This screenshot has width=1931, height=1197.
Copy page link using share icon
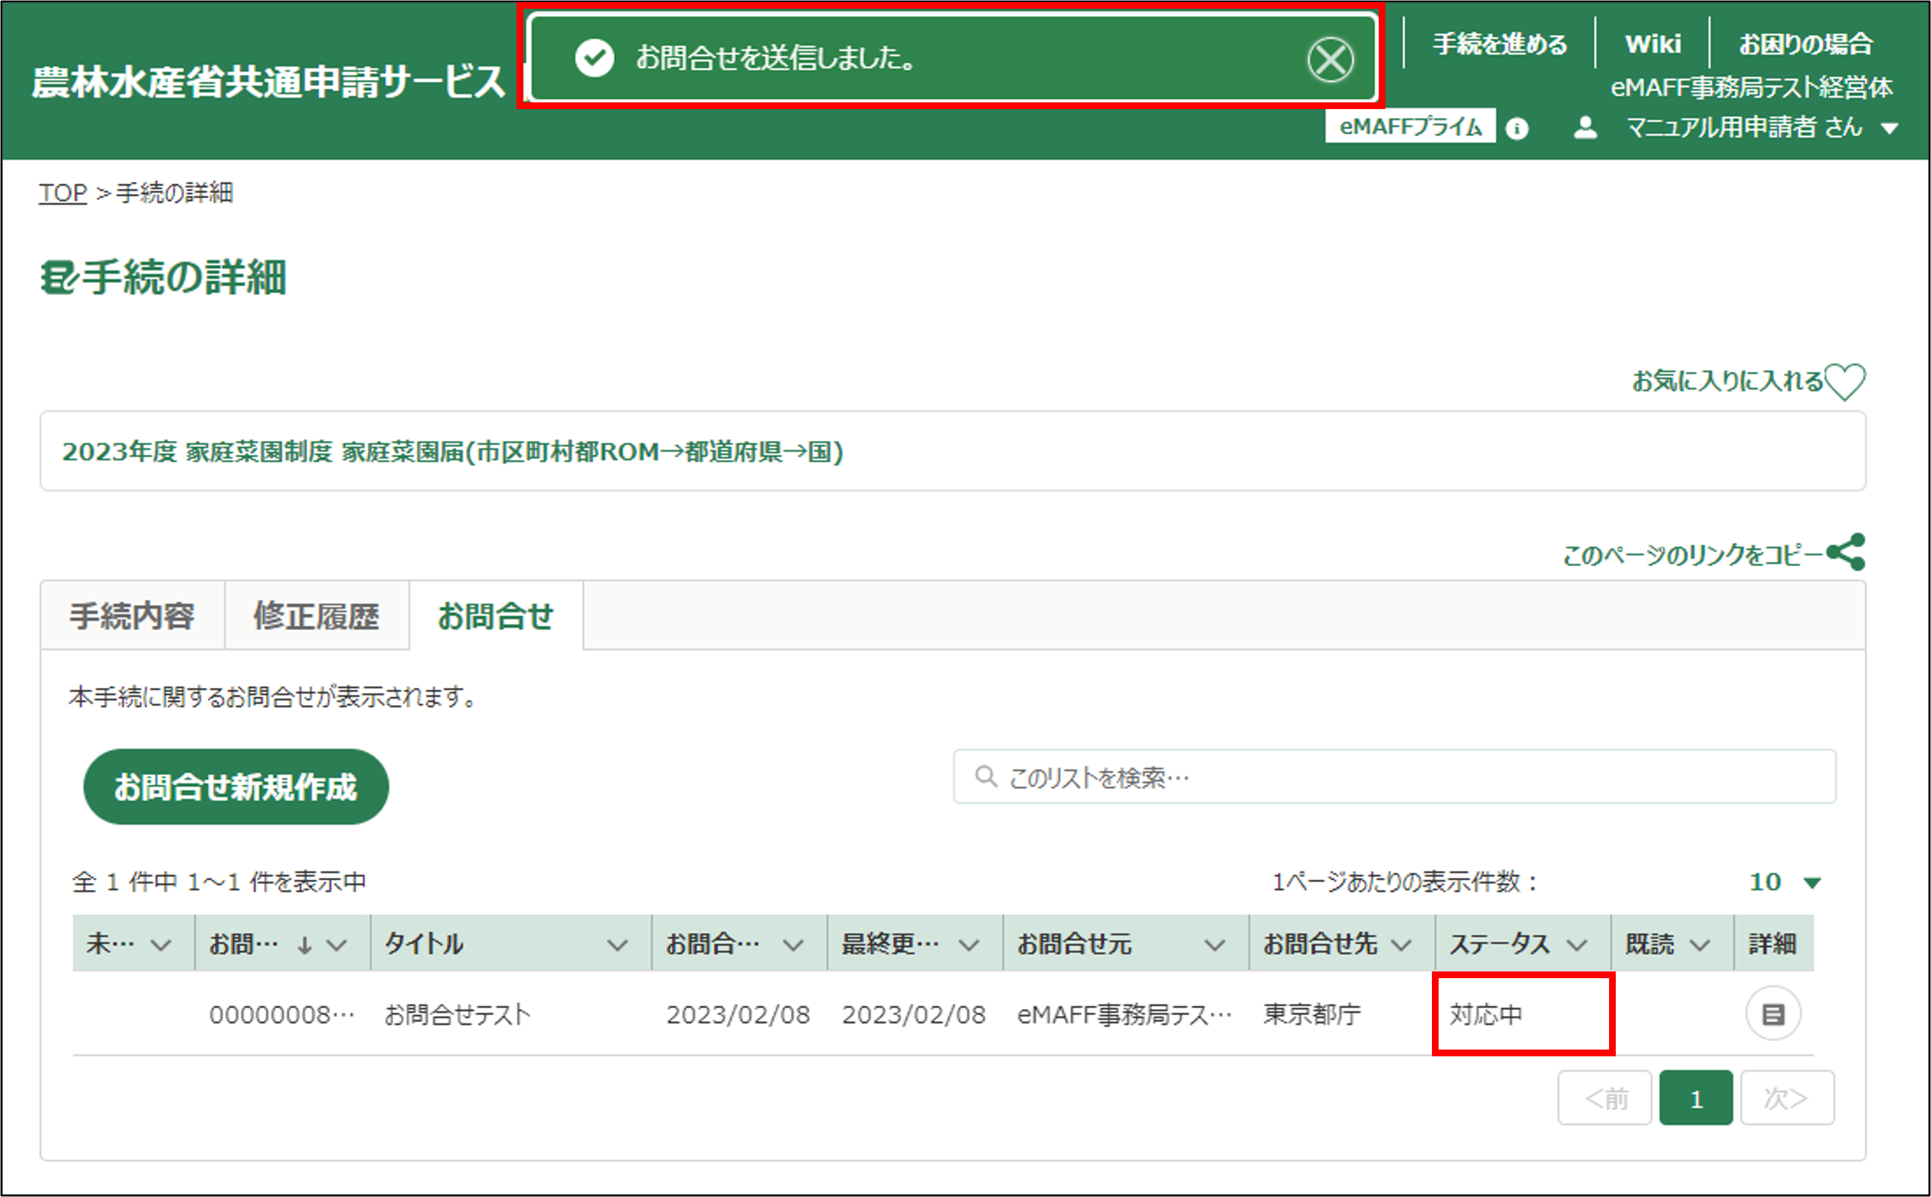1846,553
